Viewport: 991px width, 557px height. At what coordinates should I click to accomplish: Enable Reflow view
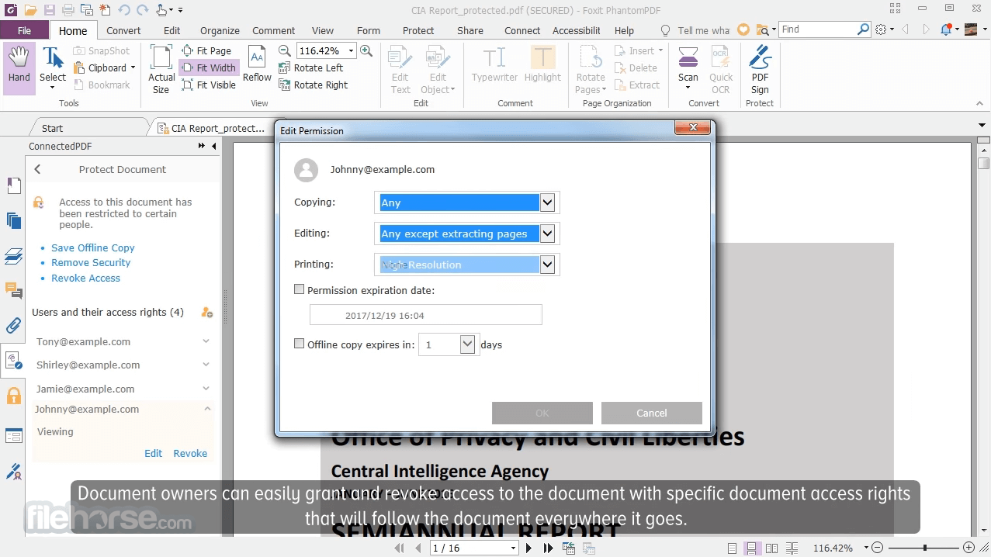257,64
